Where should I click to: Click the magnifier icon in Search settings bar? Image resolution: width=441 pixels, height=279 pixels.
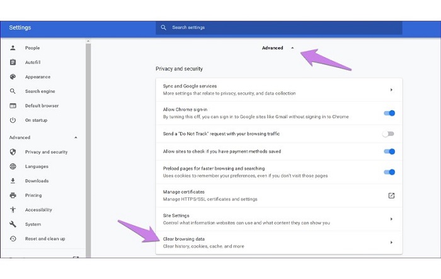click(163, 28)
